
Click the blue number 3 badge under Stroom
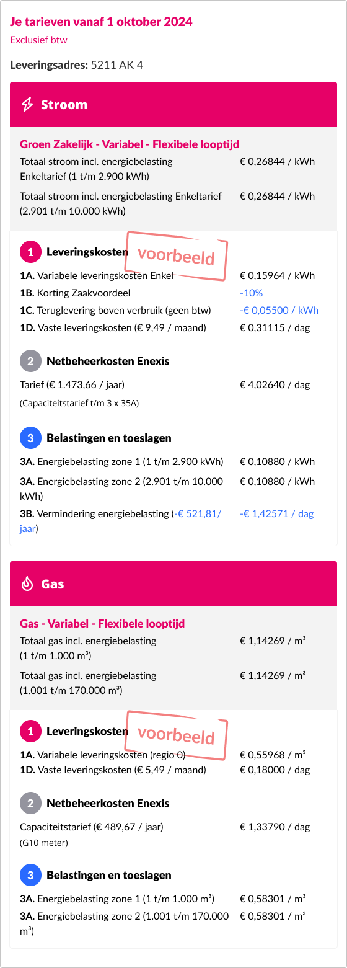tap(30, 438)
